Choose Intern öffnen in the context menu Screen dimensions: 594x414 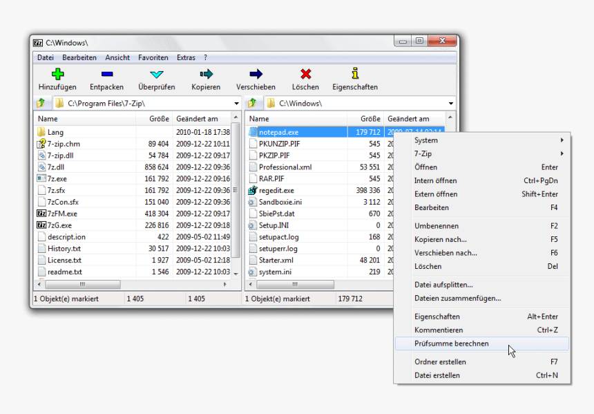[x=482, y=181]
